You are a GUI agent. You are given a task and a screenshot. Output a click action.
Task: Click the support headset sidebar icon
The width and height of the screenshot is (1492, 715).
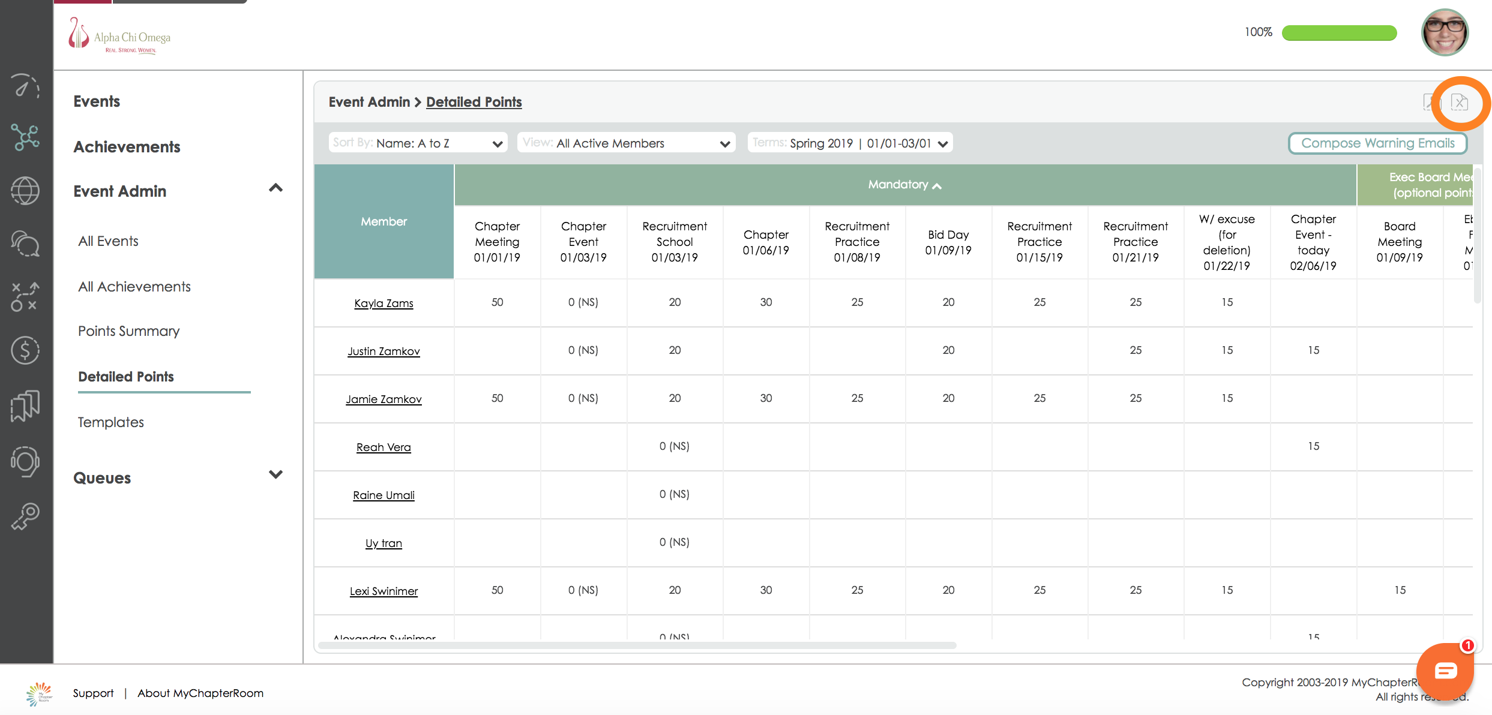(x=25, y=461)
